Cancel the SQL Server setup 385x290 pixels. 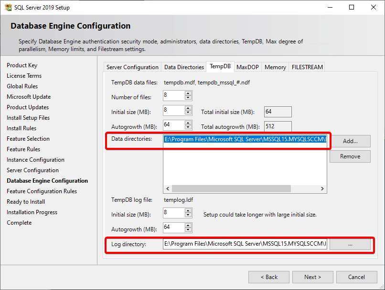pos(356,277)
